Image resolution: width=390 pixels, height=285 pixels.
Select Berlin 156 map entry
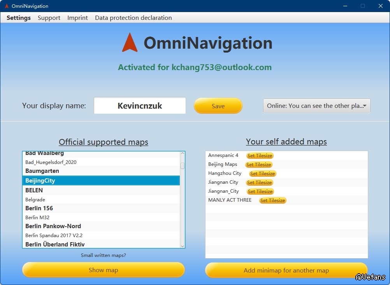click(39, 208)
